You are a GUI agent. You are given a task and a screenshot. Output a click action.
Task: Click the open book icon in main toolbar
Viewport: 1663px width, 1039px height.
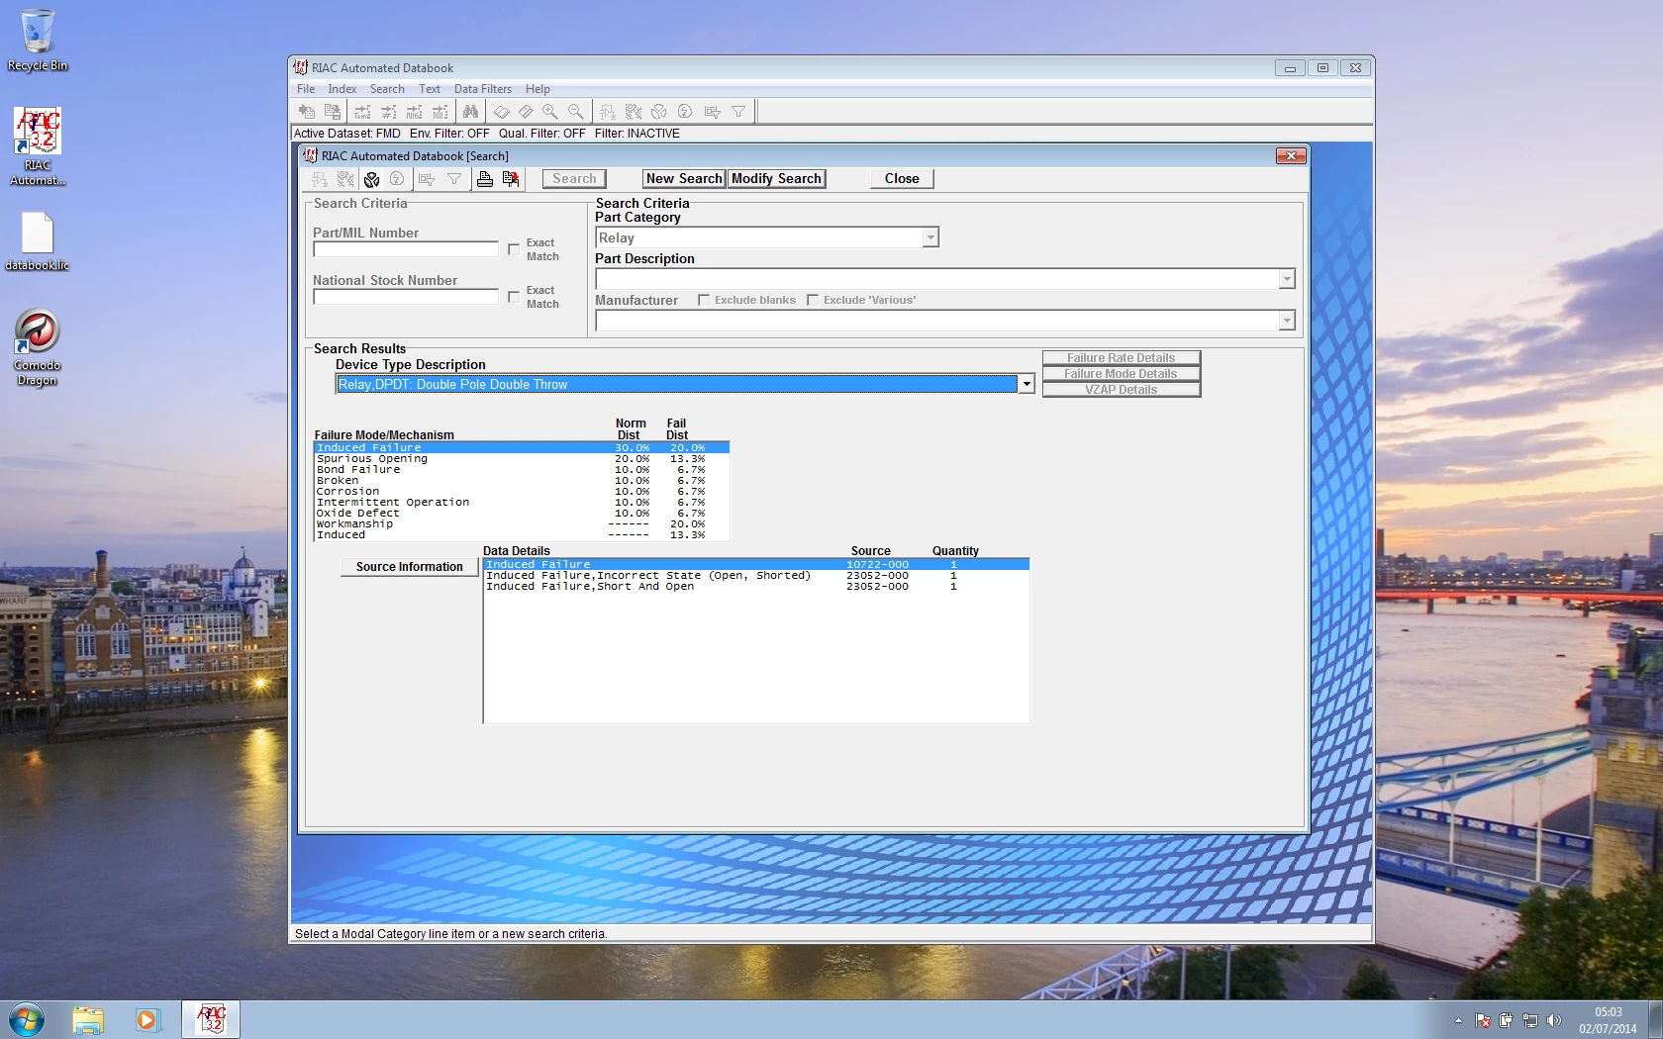tap(502, 112)
